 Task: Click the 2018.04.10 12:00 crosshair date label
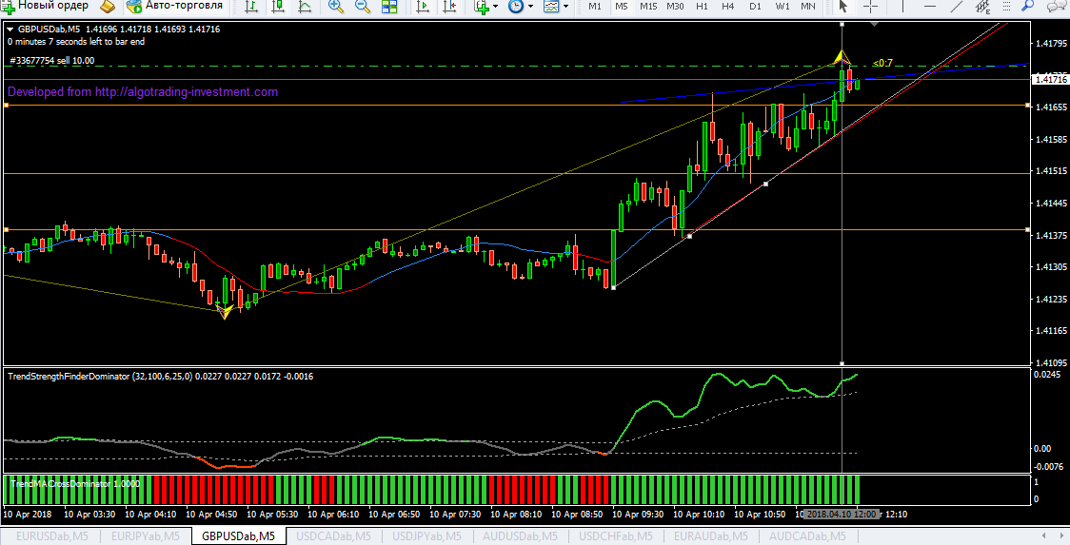click(841, 515)
